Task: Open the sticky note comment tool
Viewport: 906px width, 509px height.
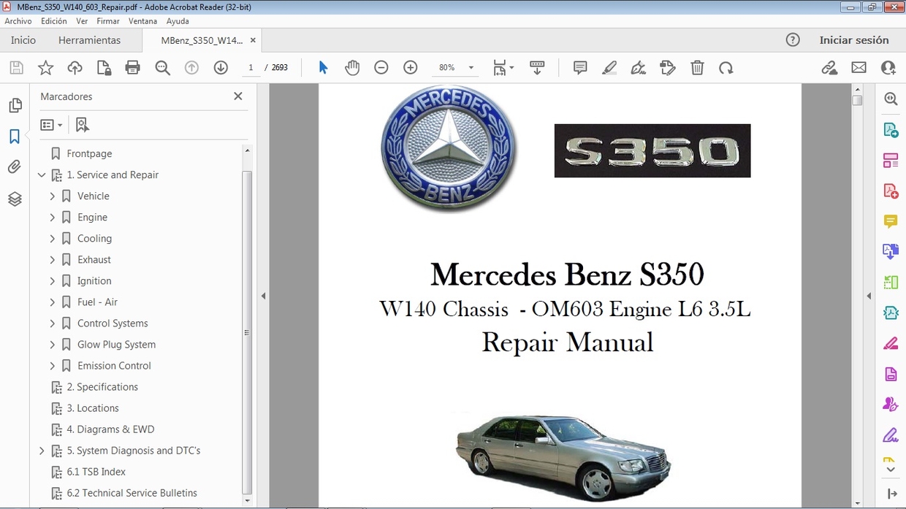Action: point(579,67)
